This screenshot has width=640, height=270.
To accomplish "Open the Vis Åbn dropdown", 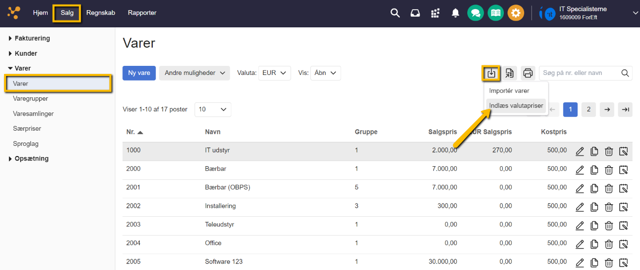I will click(x=326, y=73).
